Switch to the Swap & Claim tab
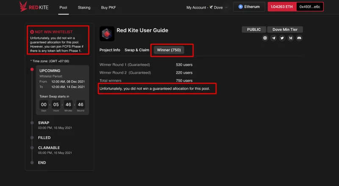 (x=137, y=50)
